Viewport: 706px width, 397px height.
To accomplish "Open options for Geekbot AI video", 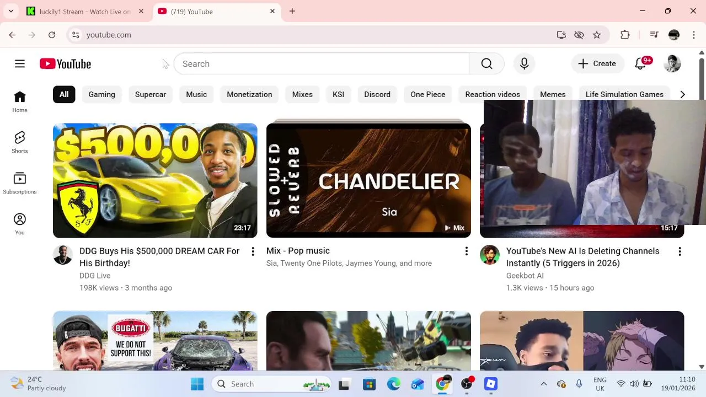I will click(680, 251).
